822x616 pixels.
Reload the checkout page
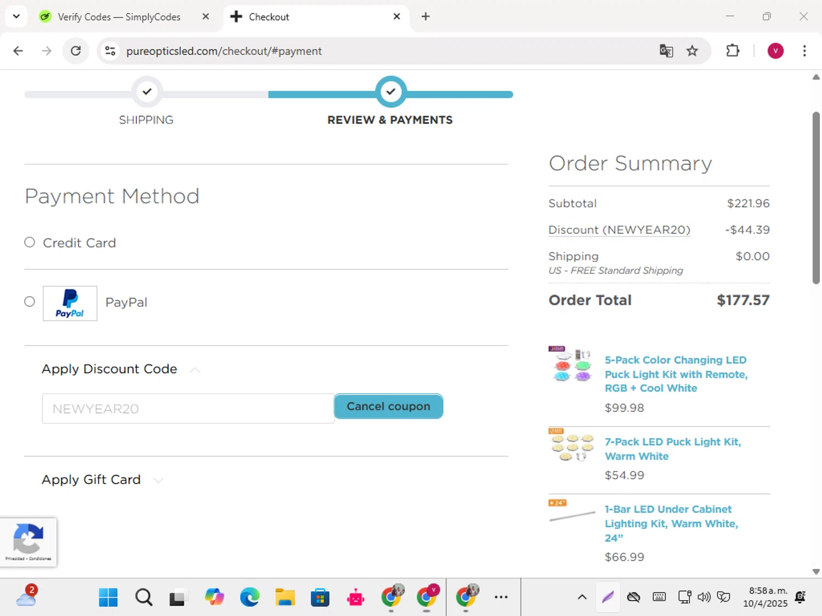coord(76,51)
